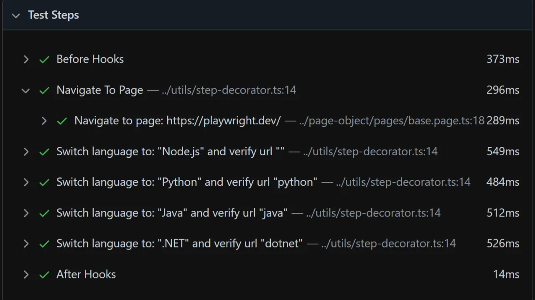The image size is (535, 300).
Task: Click the green check beside Navigate To Page
Action: point(44,91)
